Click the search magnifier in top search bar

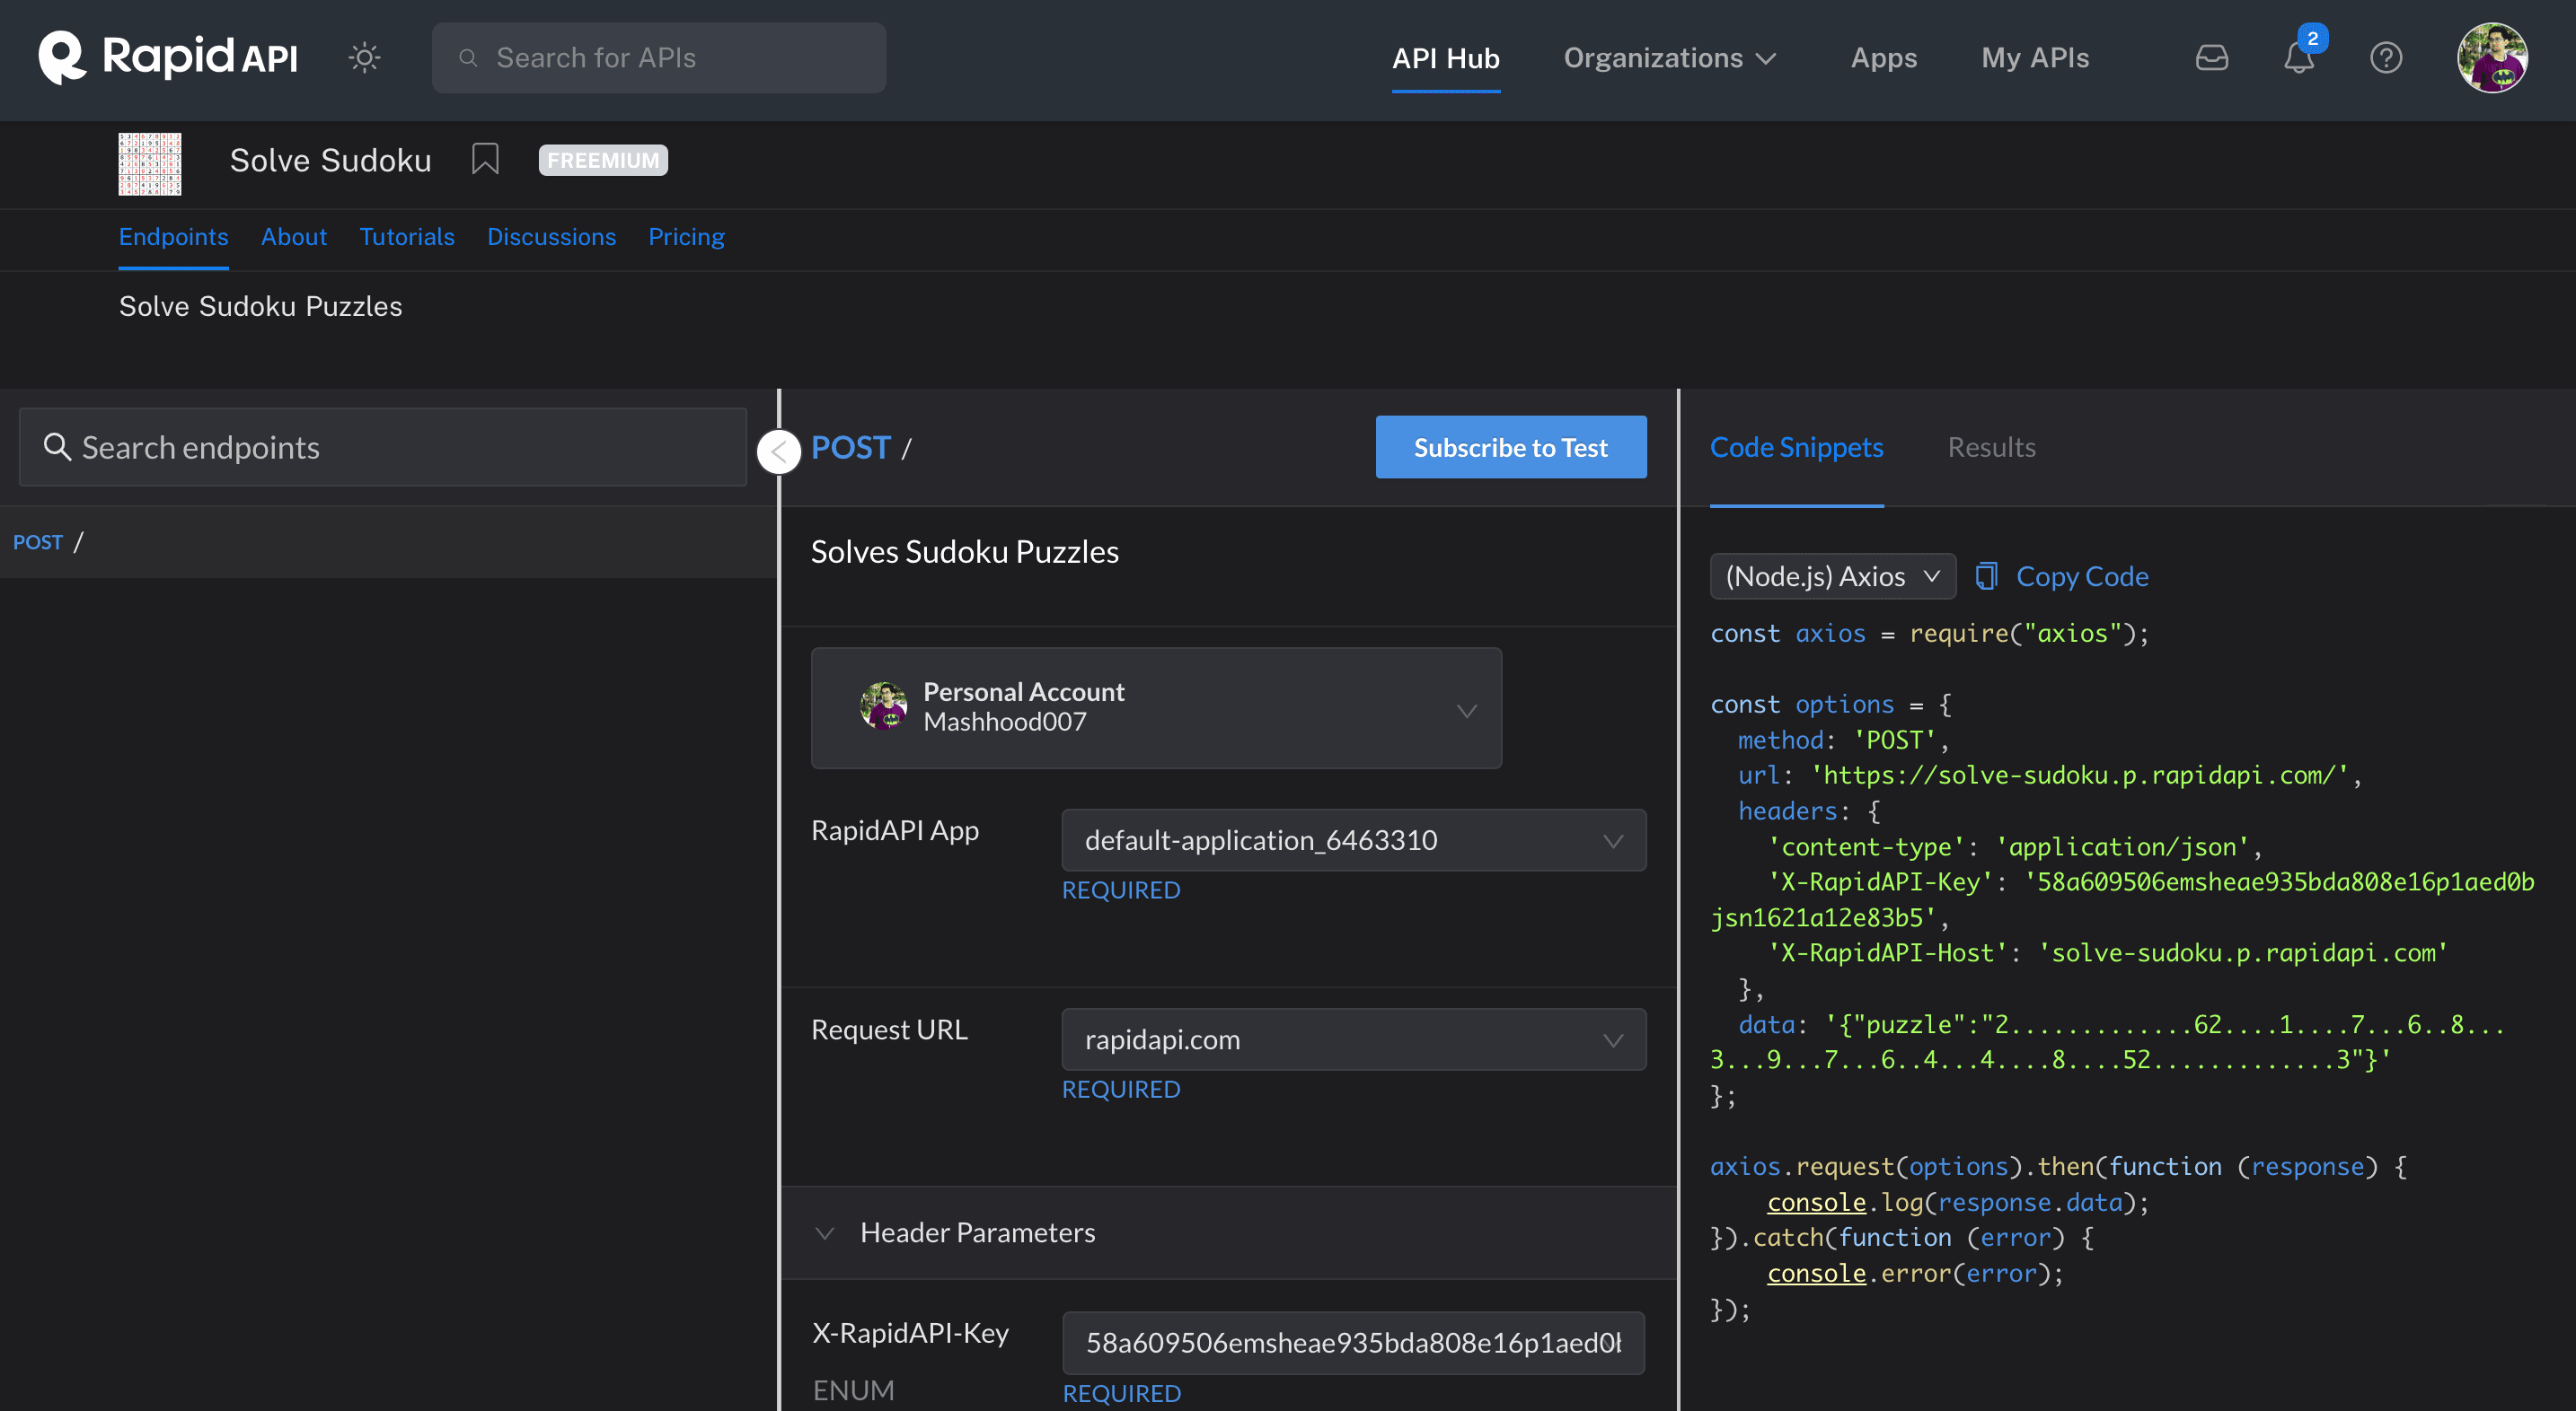point(467,58)
